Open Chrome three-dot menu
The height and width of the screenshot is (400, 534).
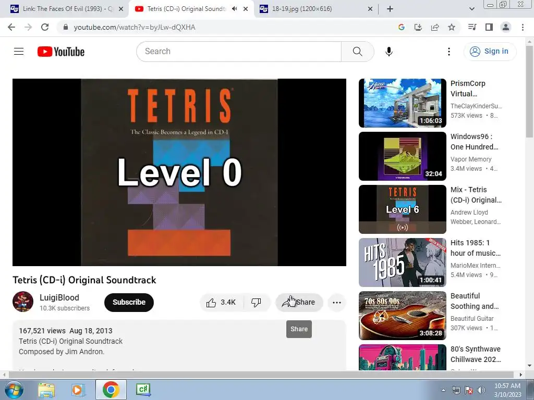(523, 27)
